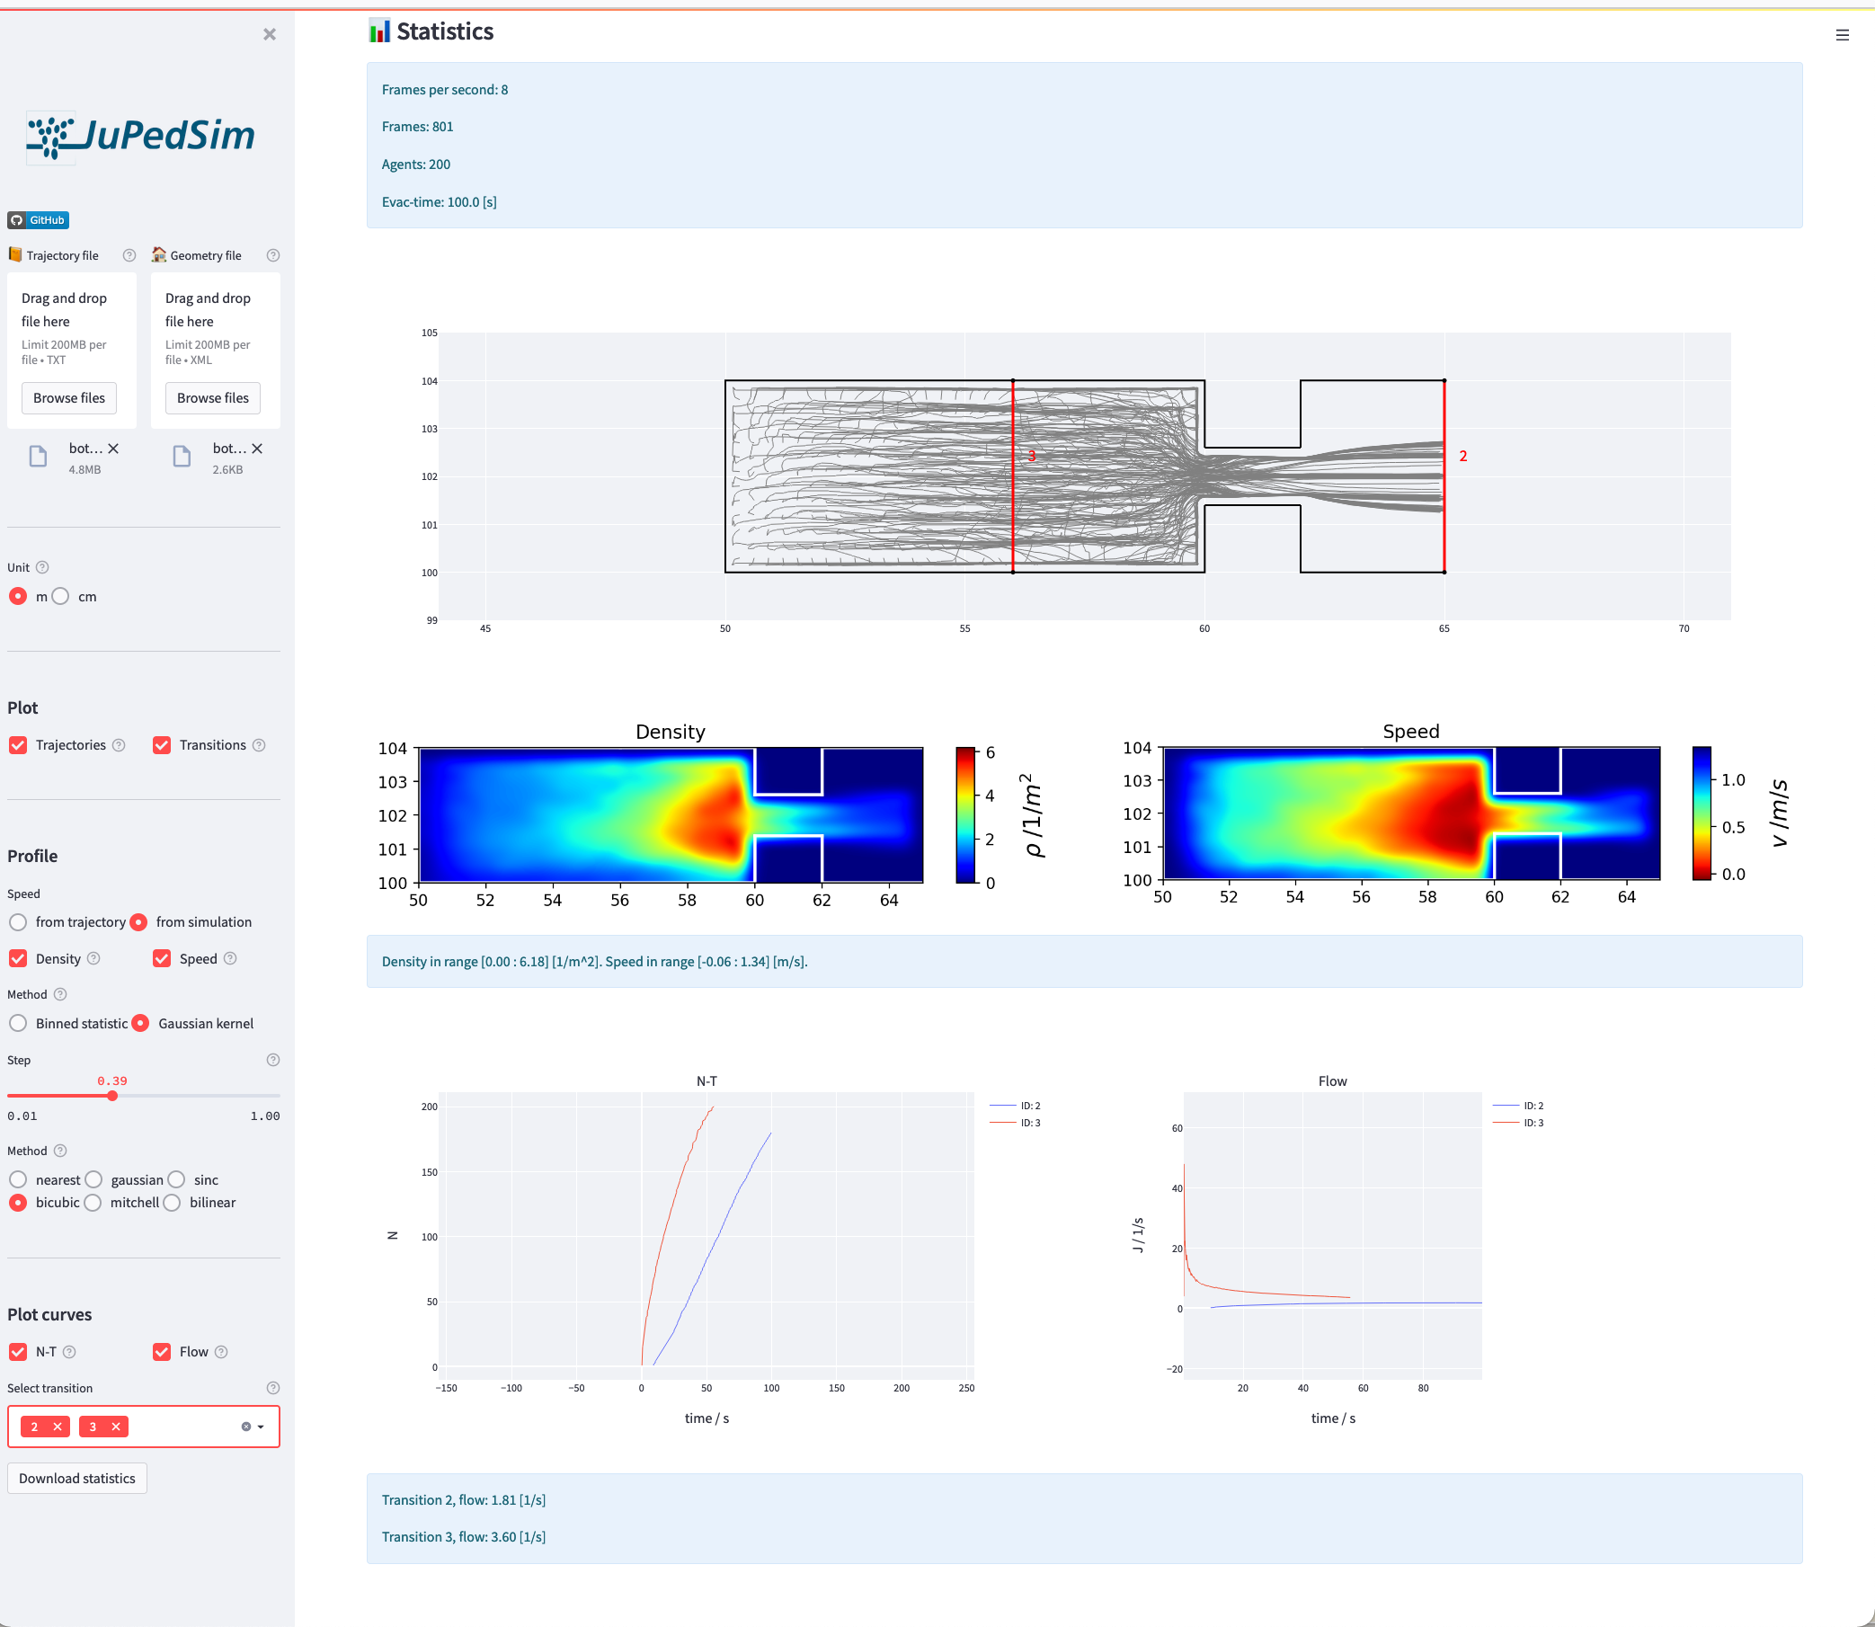The width and height of the screenshot is (1875, 1627).
Task: Toggle ID: 3 legend entry in N-T plot
Action: tap(1030, 1124)
